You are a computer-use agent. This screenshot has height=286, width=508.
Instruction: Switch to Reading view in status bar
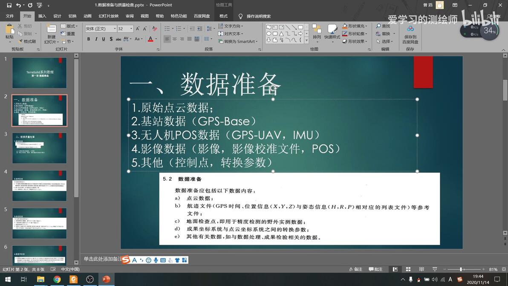click(x=421, y=269)
